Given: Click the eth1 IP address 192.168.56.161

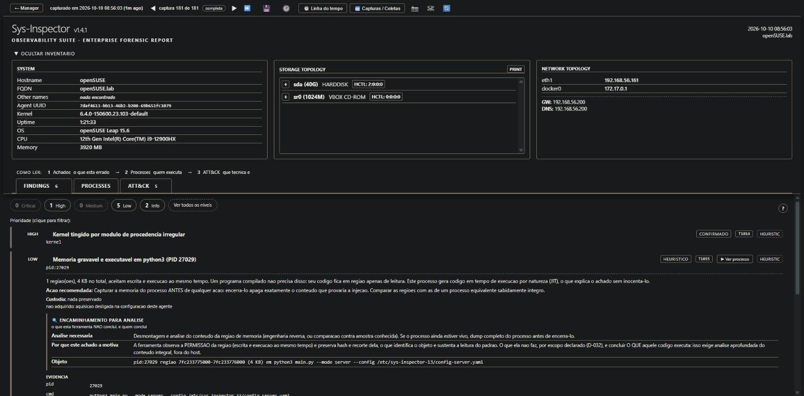Looking at the screenshot, I should (621, 80).
